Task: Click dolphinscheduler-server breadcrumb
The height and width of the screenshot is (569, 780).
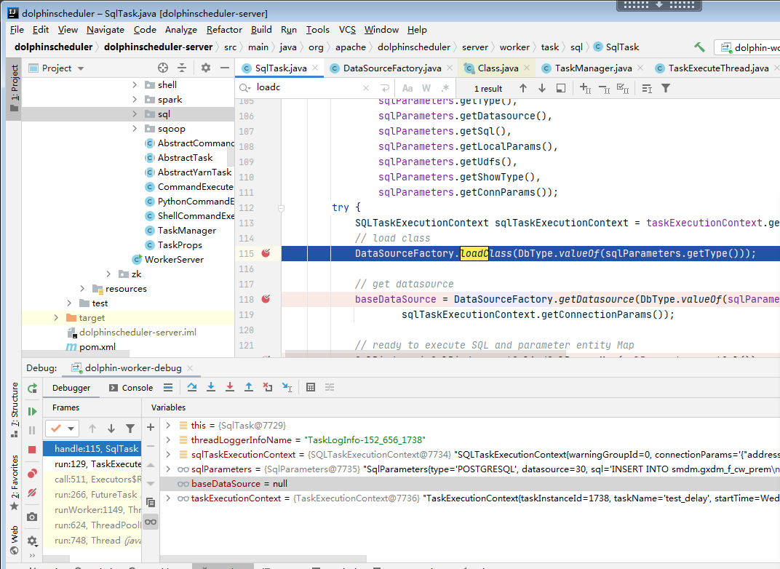Action: pos(158,47)
